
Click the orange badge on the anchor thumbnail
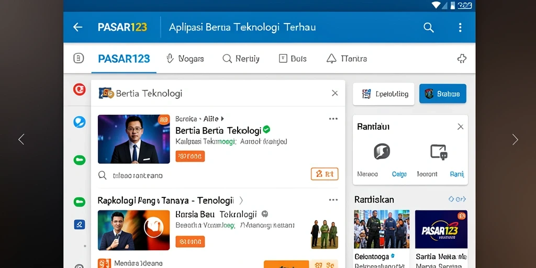pos(164,119)
